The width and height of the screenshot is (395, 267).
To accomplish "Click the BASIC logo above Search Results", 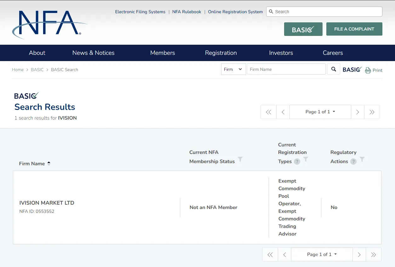I will (x=26, y=95).
